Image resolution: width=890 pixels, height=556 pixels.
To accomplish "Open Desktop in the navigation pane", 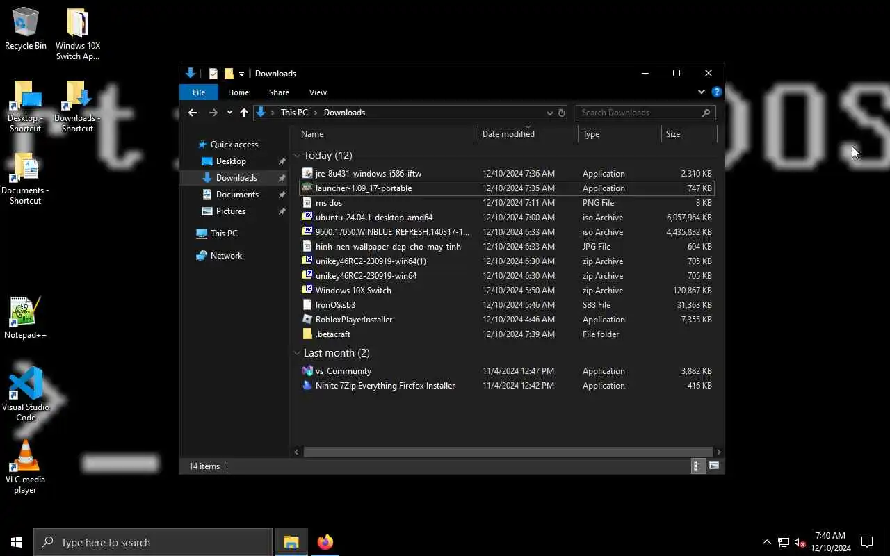I will (231, 161).
